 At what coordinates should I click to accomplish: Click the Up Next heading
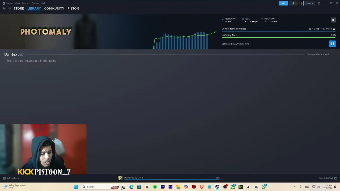(x=11, y=54)
